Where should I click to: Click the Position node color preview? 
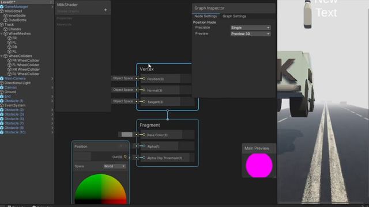[x=100, y=189]
